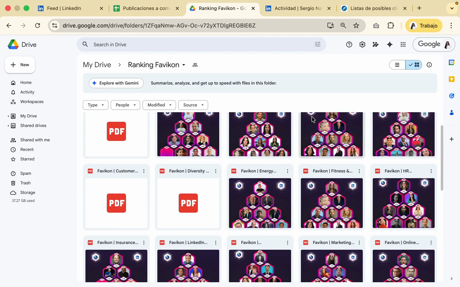Switch to Feed | LinkedIn tab
460x287 pixels.
tap(64, 8)
